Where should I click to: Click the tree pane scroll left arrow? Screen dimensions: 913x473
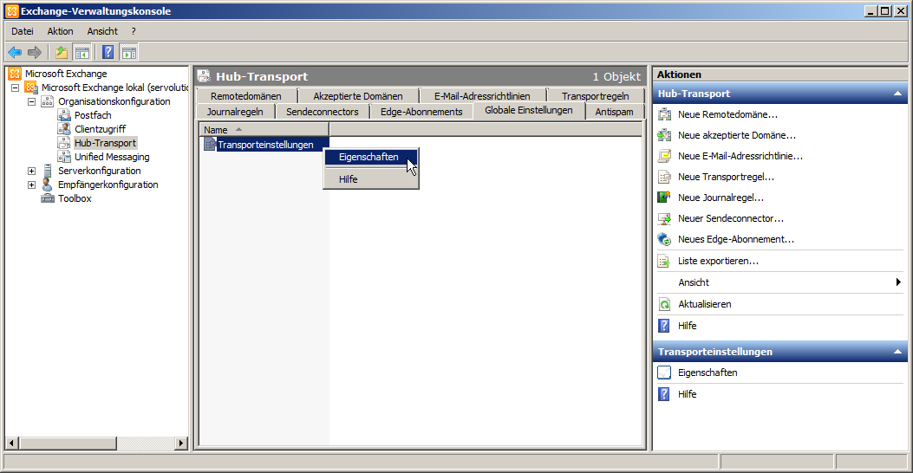(11, 444)
